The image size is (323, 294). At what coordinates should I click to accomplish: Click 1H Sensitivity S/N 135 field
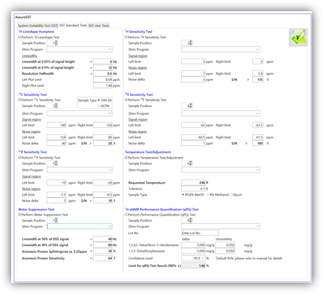(258, 80)
